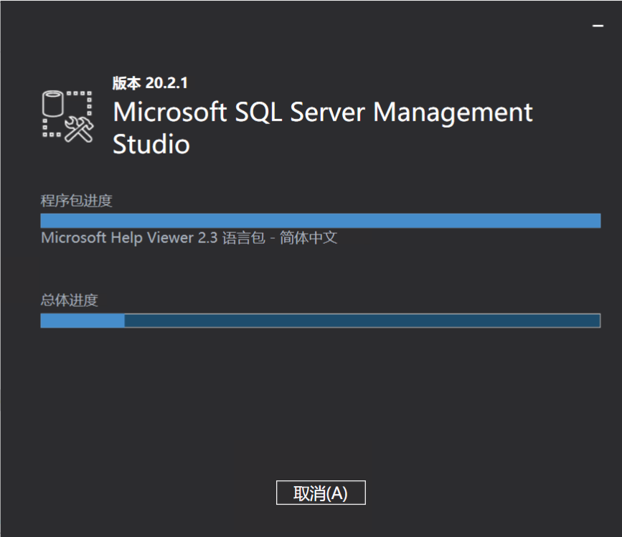622x537 pixels.
Task: Minimize the installer window
Action: tap(598, 26)
